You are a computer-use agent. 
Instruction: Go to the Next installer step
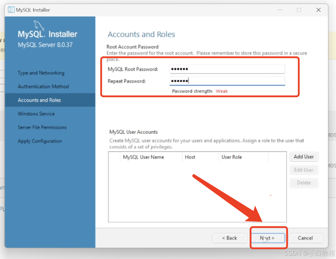(x=267, y=238)
